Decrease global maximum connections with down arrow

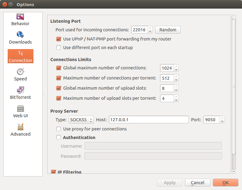[176, 70]
